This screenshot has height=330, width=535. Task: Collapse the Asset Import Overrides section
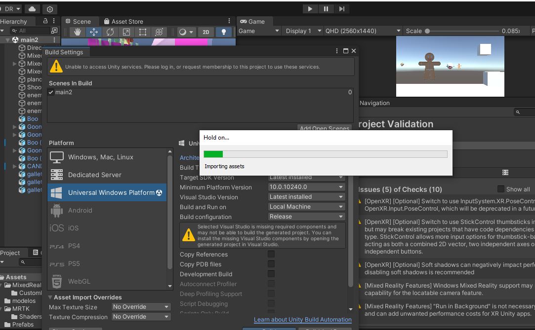50,297
